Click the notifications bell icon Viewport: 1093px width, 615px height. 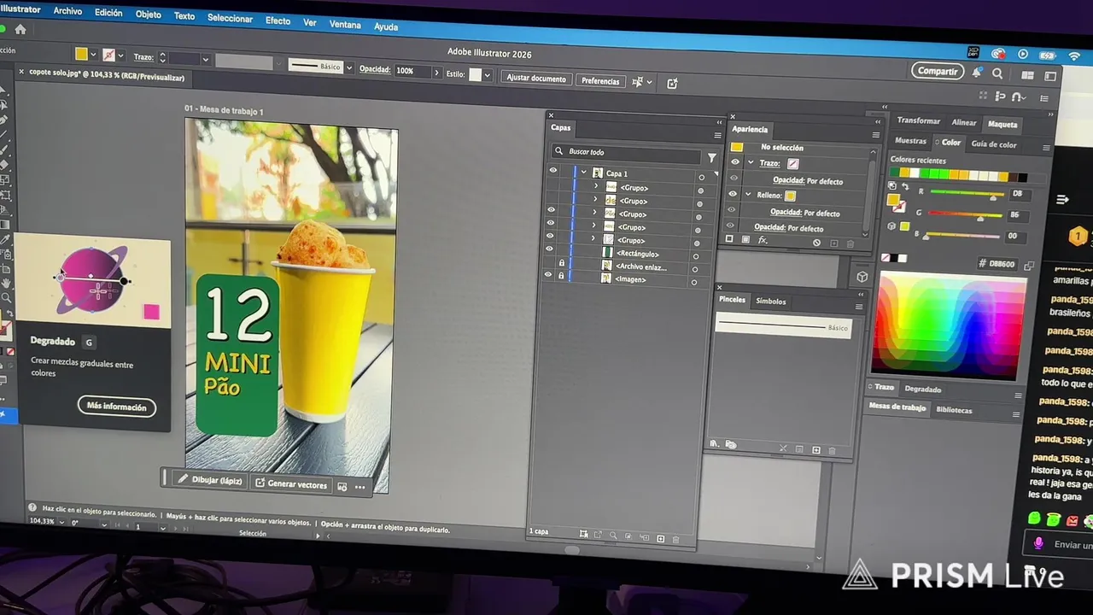click(977, 73)
